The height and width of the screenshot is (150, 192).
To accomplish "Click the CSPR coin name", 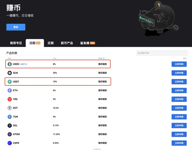I will [x=16, y=143].
